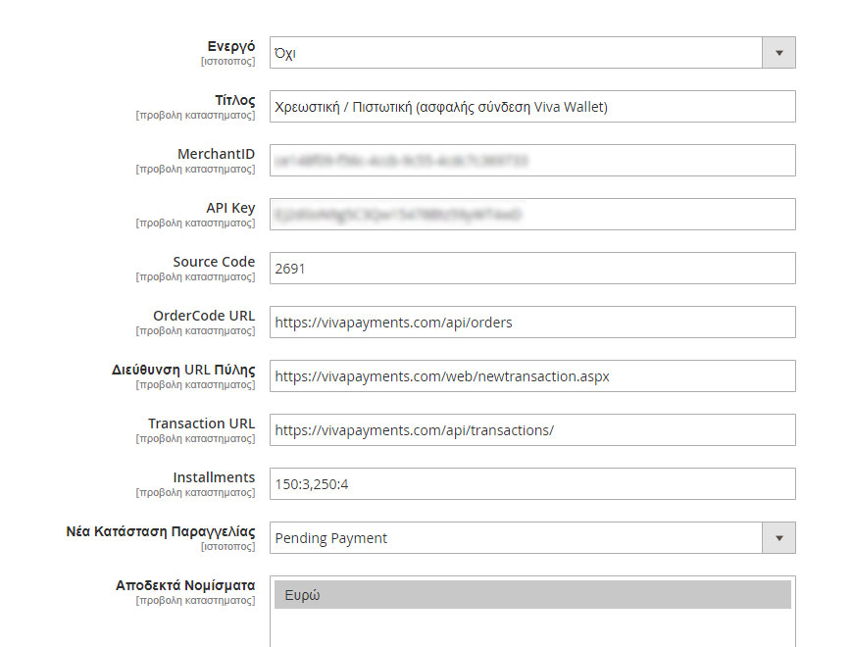This screenshot has height=647, width=853.
Task: Click the Αποδεκτά Νομίσματα selection box
Action: click(532, 608)
